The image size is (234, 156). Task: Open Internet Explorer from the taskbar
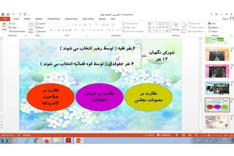coord(26,140)
